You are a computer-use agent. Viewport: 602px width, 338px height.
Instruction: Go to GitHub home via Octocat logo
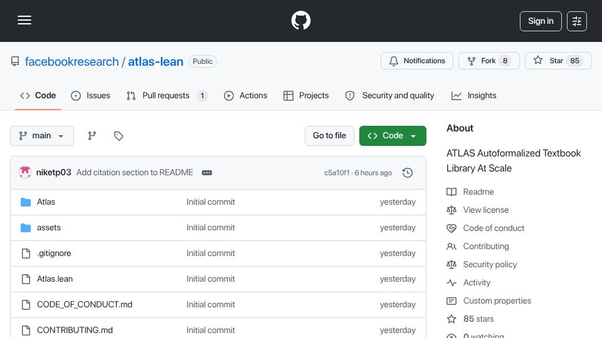300,20
